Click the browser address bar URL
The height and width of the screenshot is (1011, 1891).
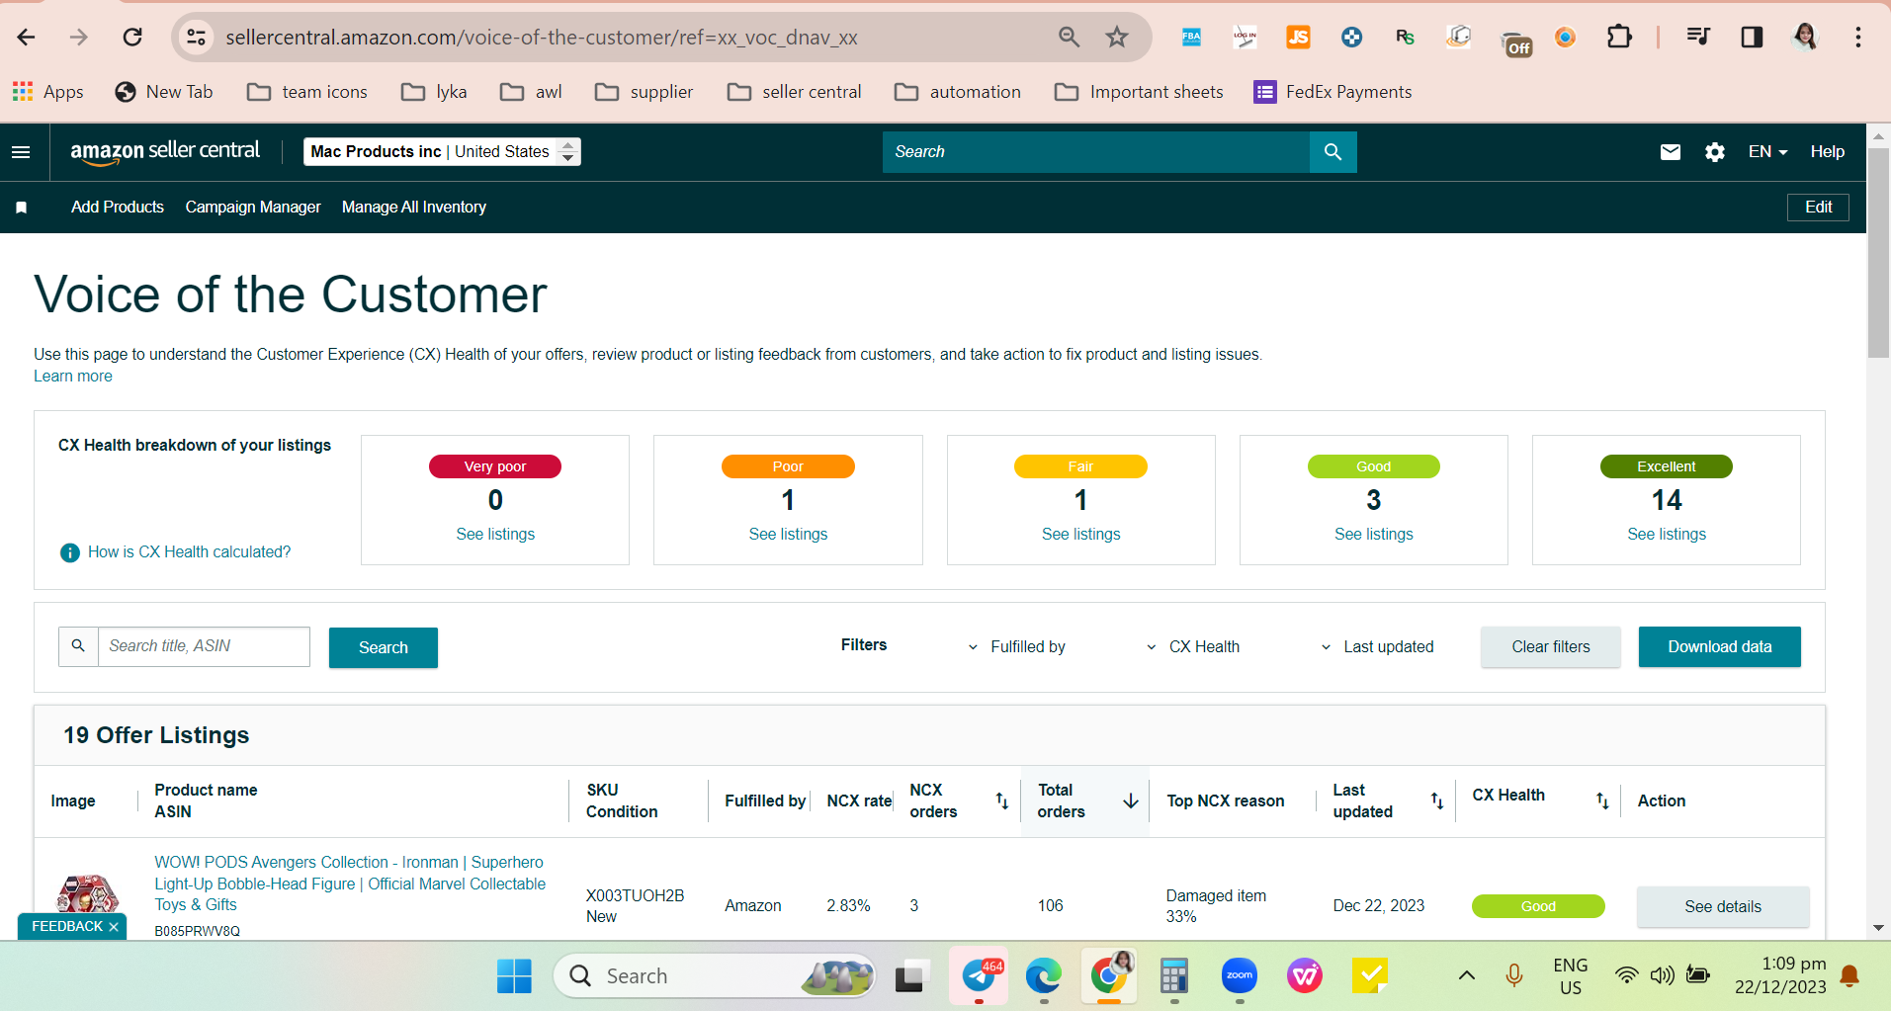pyautogui.click(x=542, y=38)
